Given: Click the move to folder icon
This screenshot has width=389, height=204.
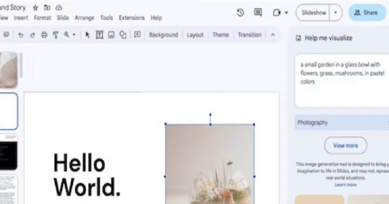Looking at the screenshot, I should 47,7.
